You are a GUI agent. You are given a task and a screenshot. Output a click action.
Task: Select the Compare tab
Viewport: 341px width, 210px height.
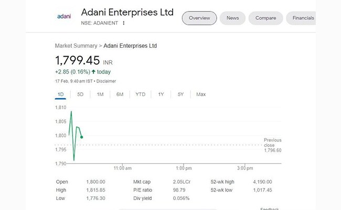[x=266, y=18]
